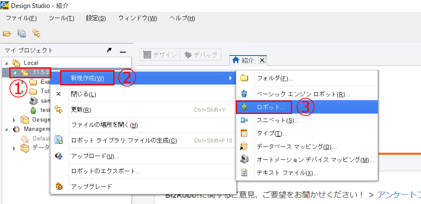Image resolution: width=421 pixels, height=204 pixels.
Task: Click the upgrade icon beside アップグレード
Action: pos(59,186)
